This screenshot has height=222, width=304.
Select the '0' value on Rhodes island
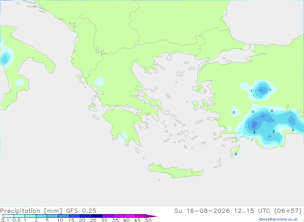[236, 154]
